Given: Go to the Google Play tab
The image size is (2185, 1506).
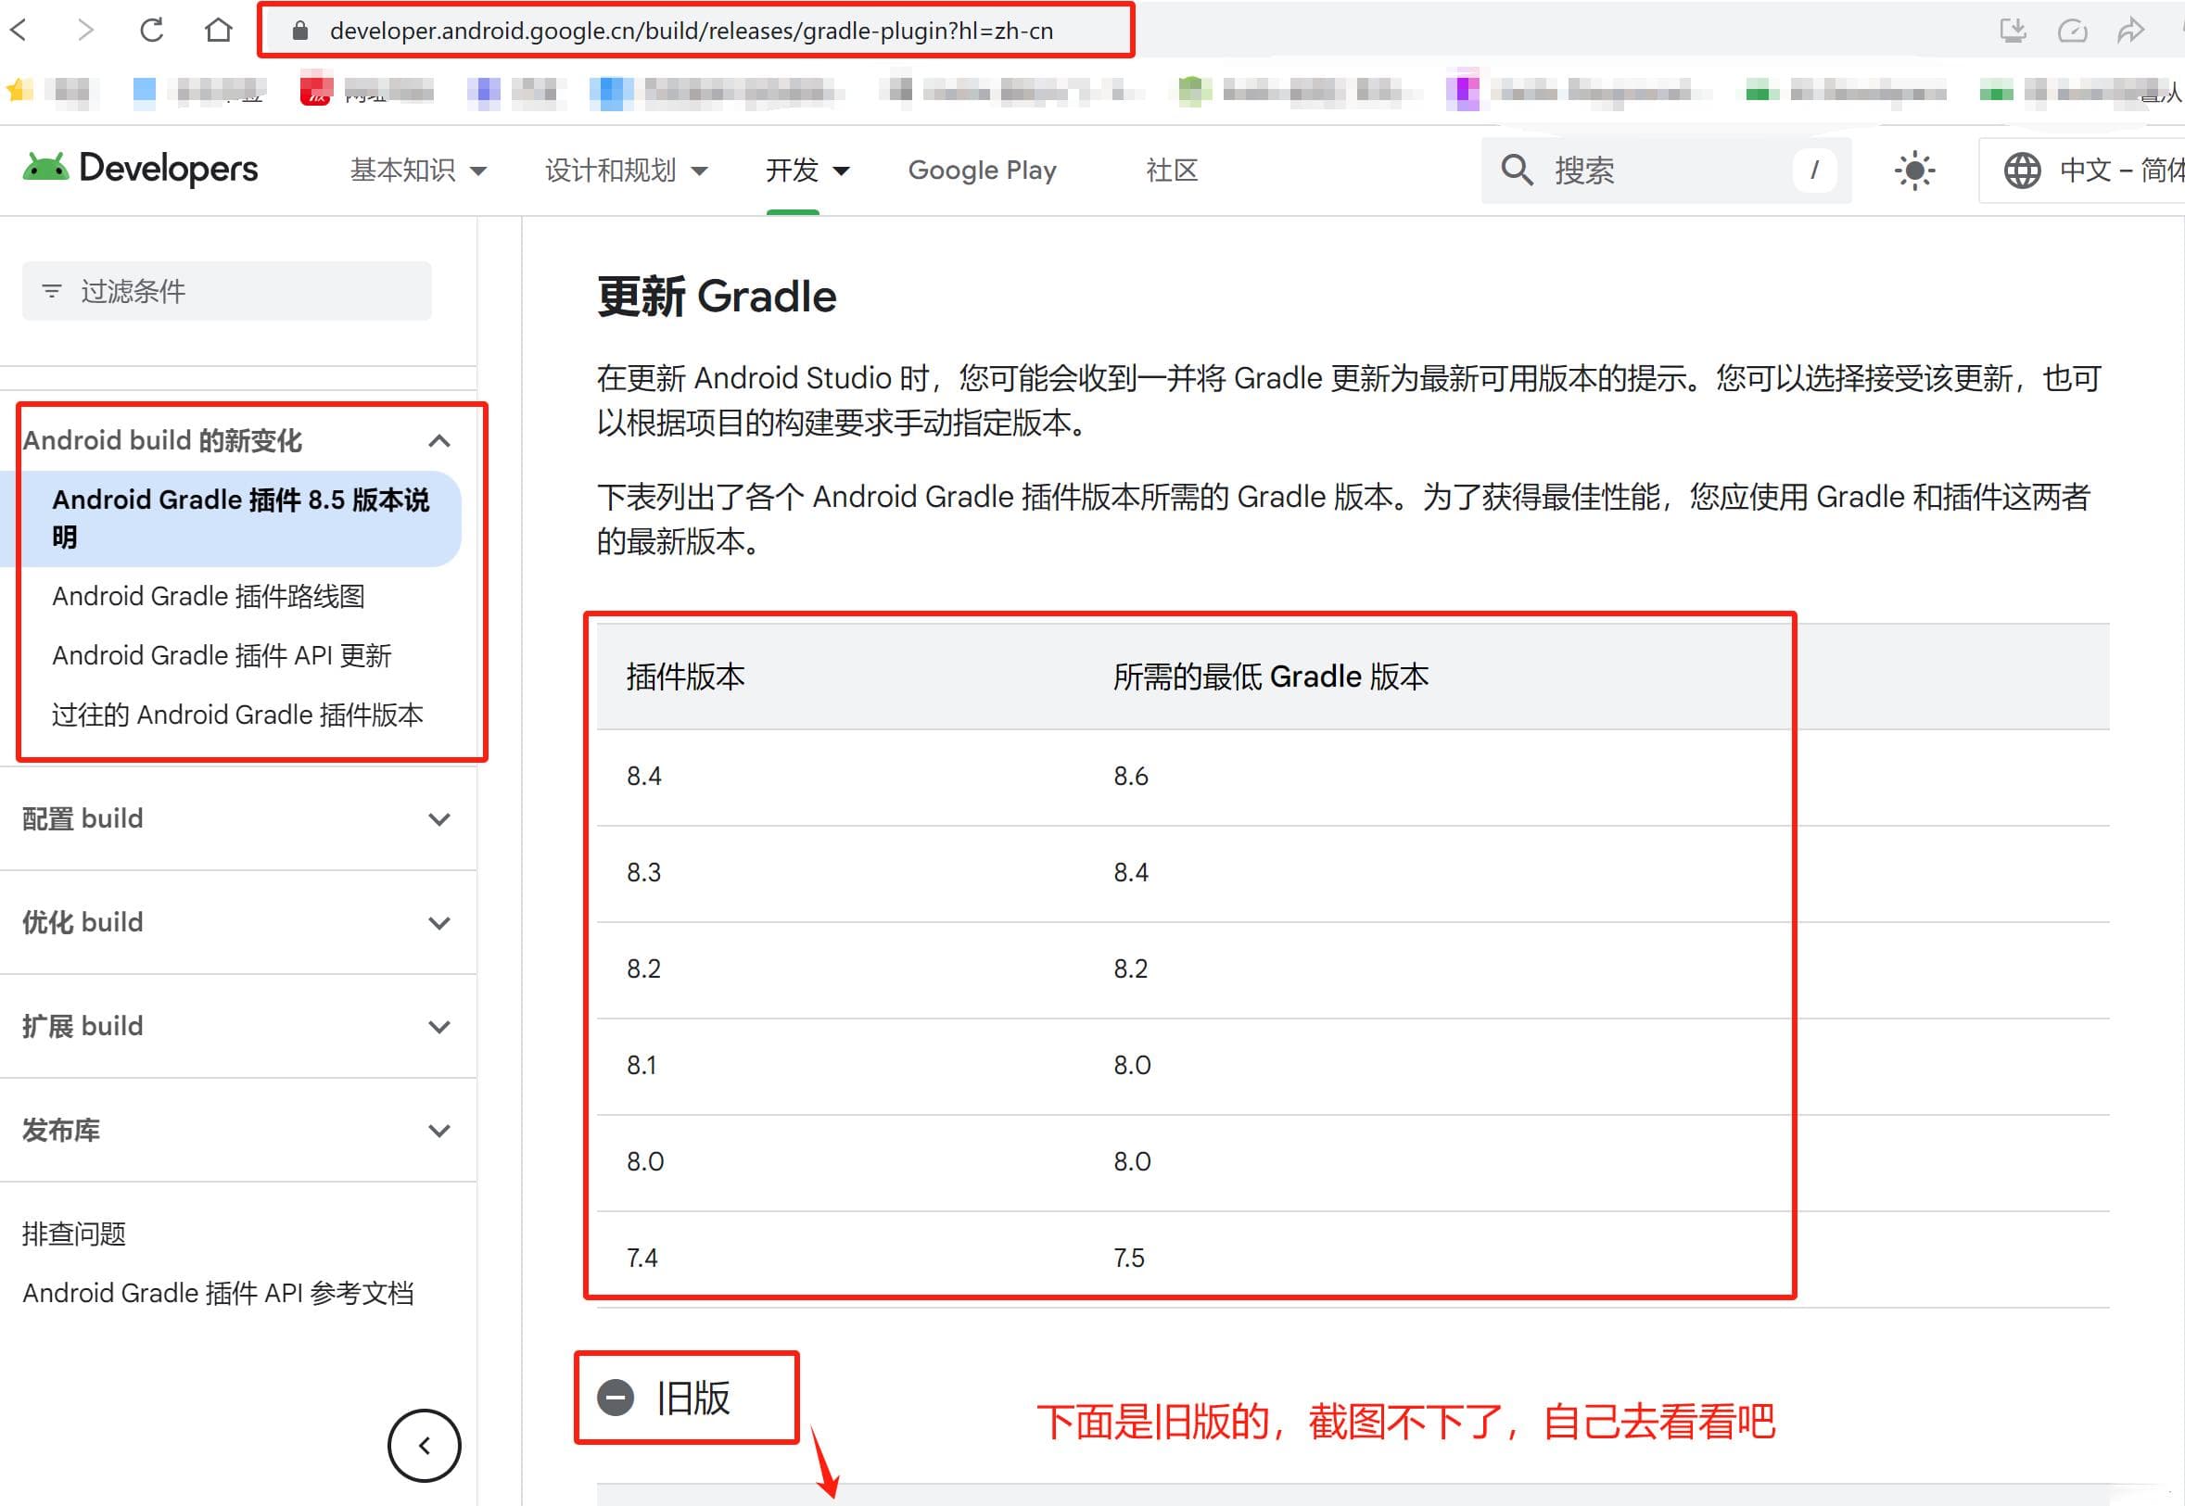Looking at the screenshot, I should pyautogui.click(x=982, y=170).
